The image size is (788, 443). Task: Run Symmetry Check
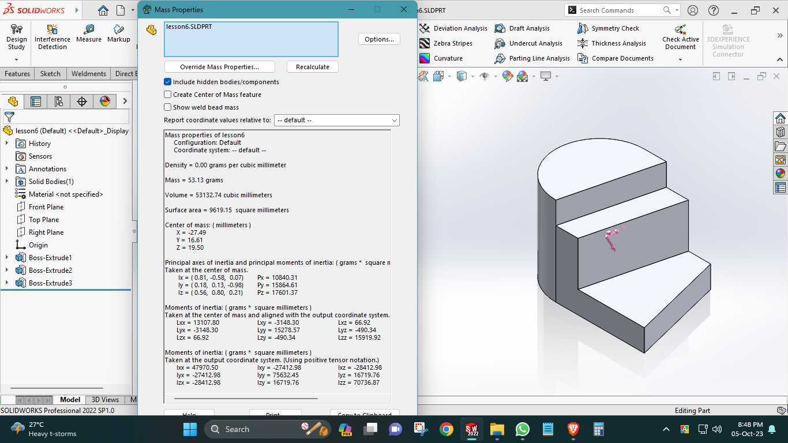coord(608,28)
